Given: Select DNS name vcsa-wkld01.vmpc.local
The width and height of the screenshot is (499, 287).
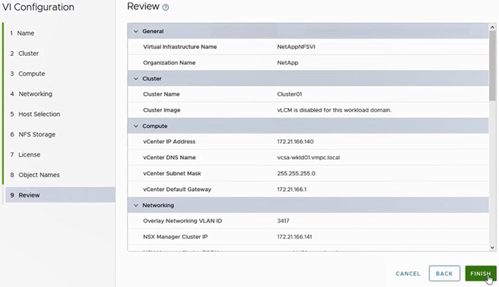Looking at the screenshot, I should pyautogui.click(x=308, y=158).
